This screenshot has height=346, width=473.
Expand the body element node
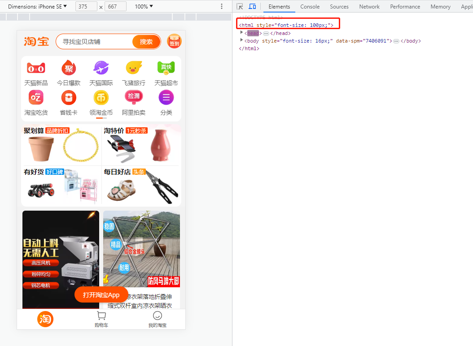(241, 40)
